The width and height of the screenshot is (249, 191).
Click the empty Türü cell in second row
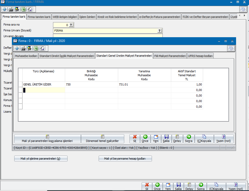44,90
